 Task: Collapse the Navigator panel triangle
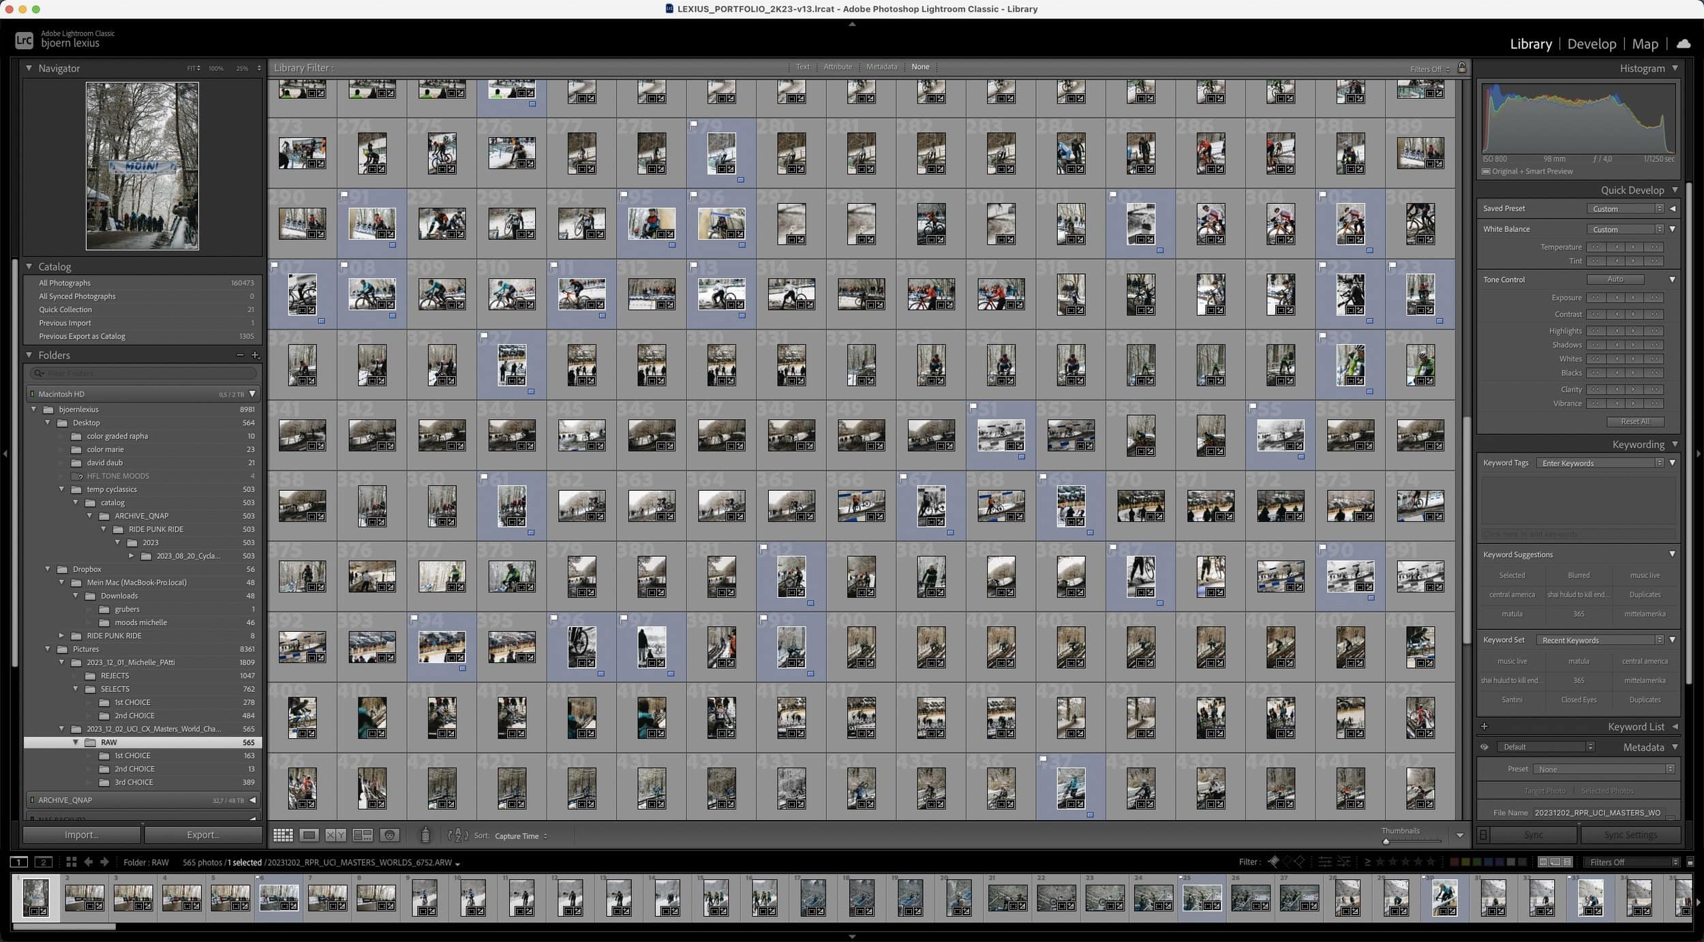pyautogui.click(x=29, y=68)
